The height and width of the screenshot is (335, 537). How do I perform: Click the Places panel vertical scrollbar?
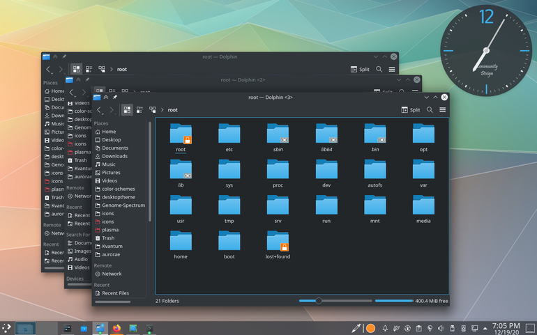click(x=150, y=171)
